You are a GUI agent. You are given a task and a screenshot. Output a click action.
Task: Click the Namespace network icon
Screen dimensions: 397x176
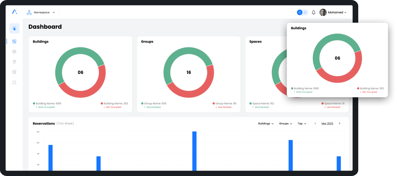pyautogui.click(x=29, y=12)
